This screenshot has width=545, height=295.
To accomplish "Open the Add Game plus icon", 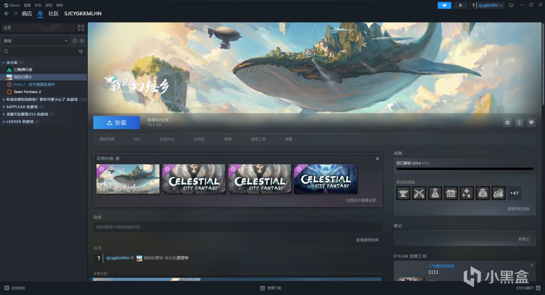I will (x=7, y=288).
